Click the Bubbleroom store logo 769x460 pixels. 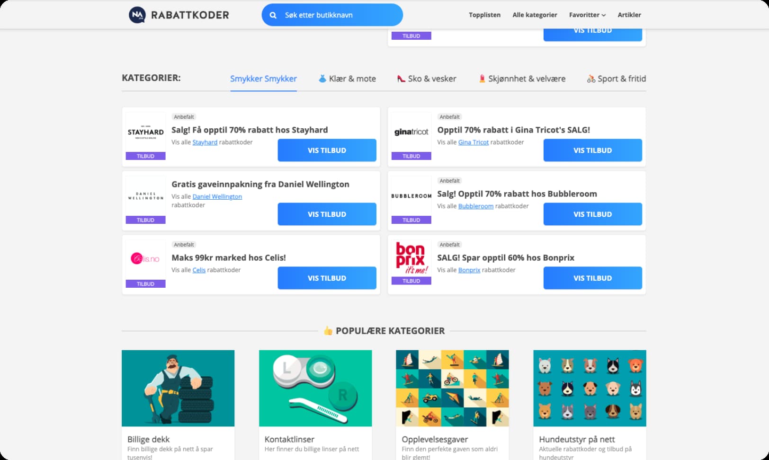tap(411, 196)
